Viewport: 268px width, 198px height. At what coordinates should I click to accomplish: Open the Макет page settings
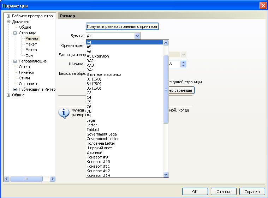click(31, 44)
